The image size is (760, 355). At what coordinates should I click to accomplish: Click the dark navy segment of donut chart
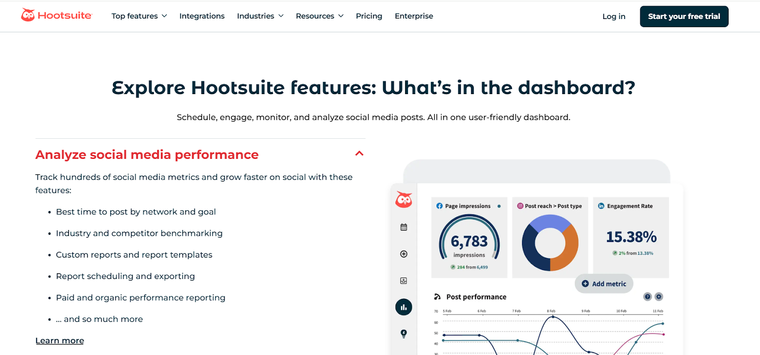(x=533, y=249)
